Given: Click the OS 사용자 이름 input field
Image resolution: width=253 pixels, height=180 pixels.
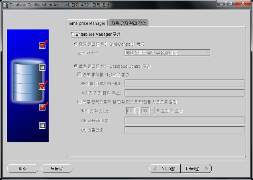Looking at the screenshot, I should (x=185, y=120).
